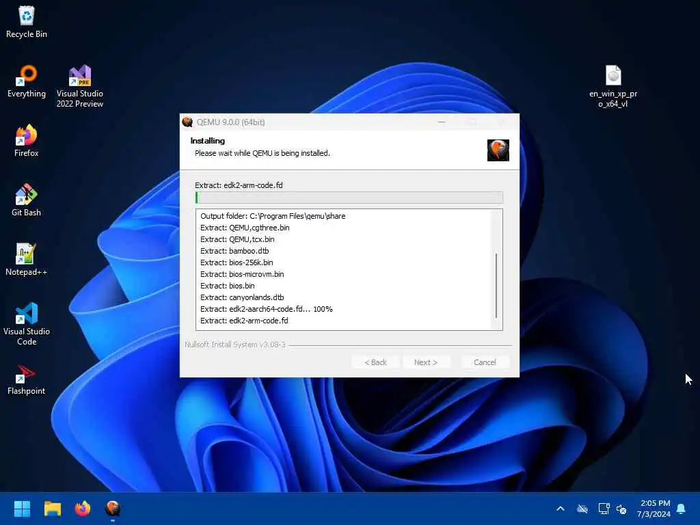
Task: Show hidden system tray icons
Action: (561, 509)
